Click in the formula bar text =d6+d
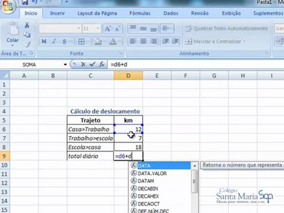The height and width of the screenshot is (213, 284). point(119,64)
